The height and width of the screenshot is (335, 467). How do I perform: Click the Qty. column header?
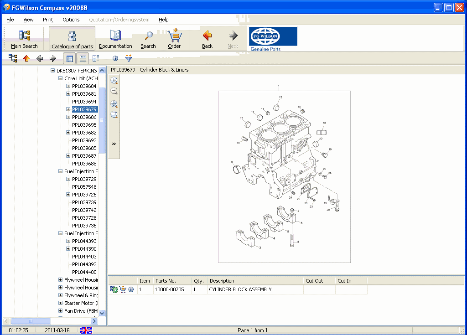click(x=199, y=281)
